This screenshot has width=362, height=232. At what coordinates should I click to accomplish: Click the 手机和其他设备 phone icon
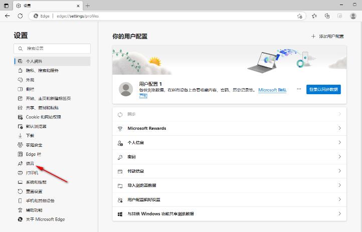21,200
